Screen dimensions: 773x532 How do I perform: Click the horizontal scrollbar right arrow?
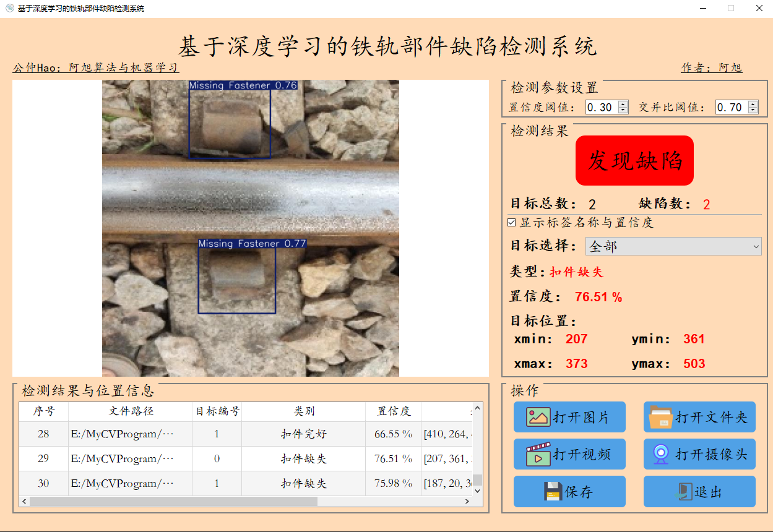(x=467, y=502)
